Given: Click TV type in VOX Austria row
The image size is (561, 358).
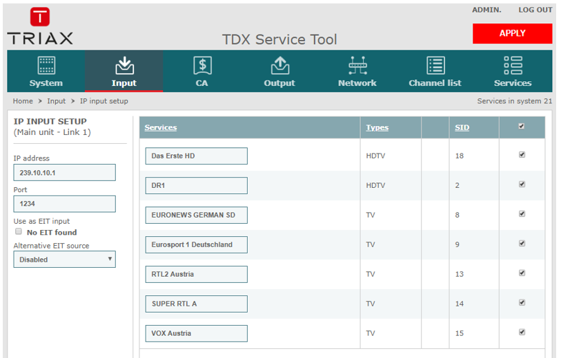Looking at the screenshot, I should pyautogui.click(x=371, y=333).
